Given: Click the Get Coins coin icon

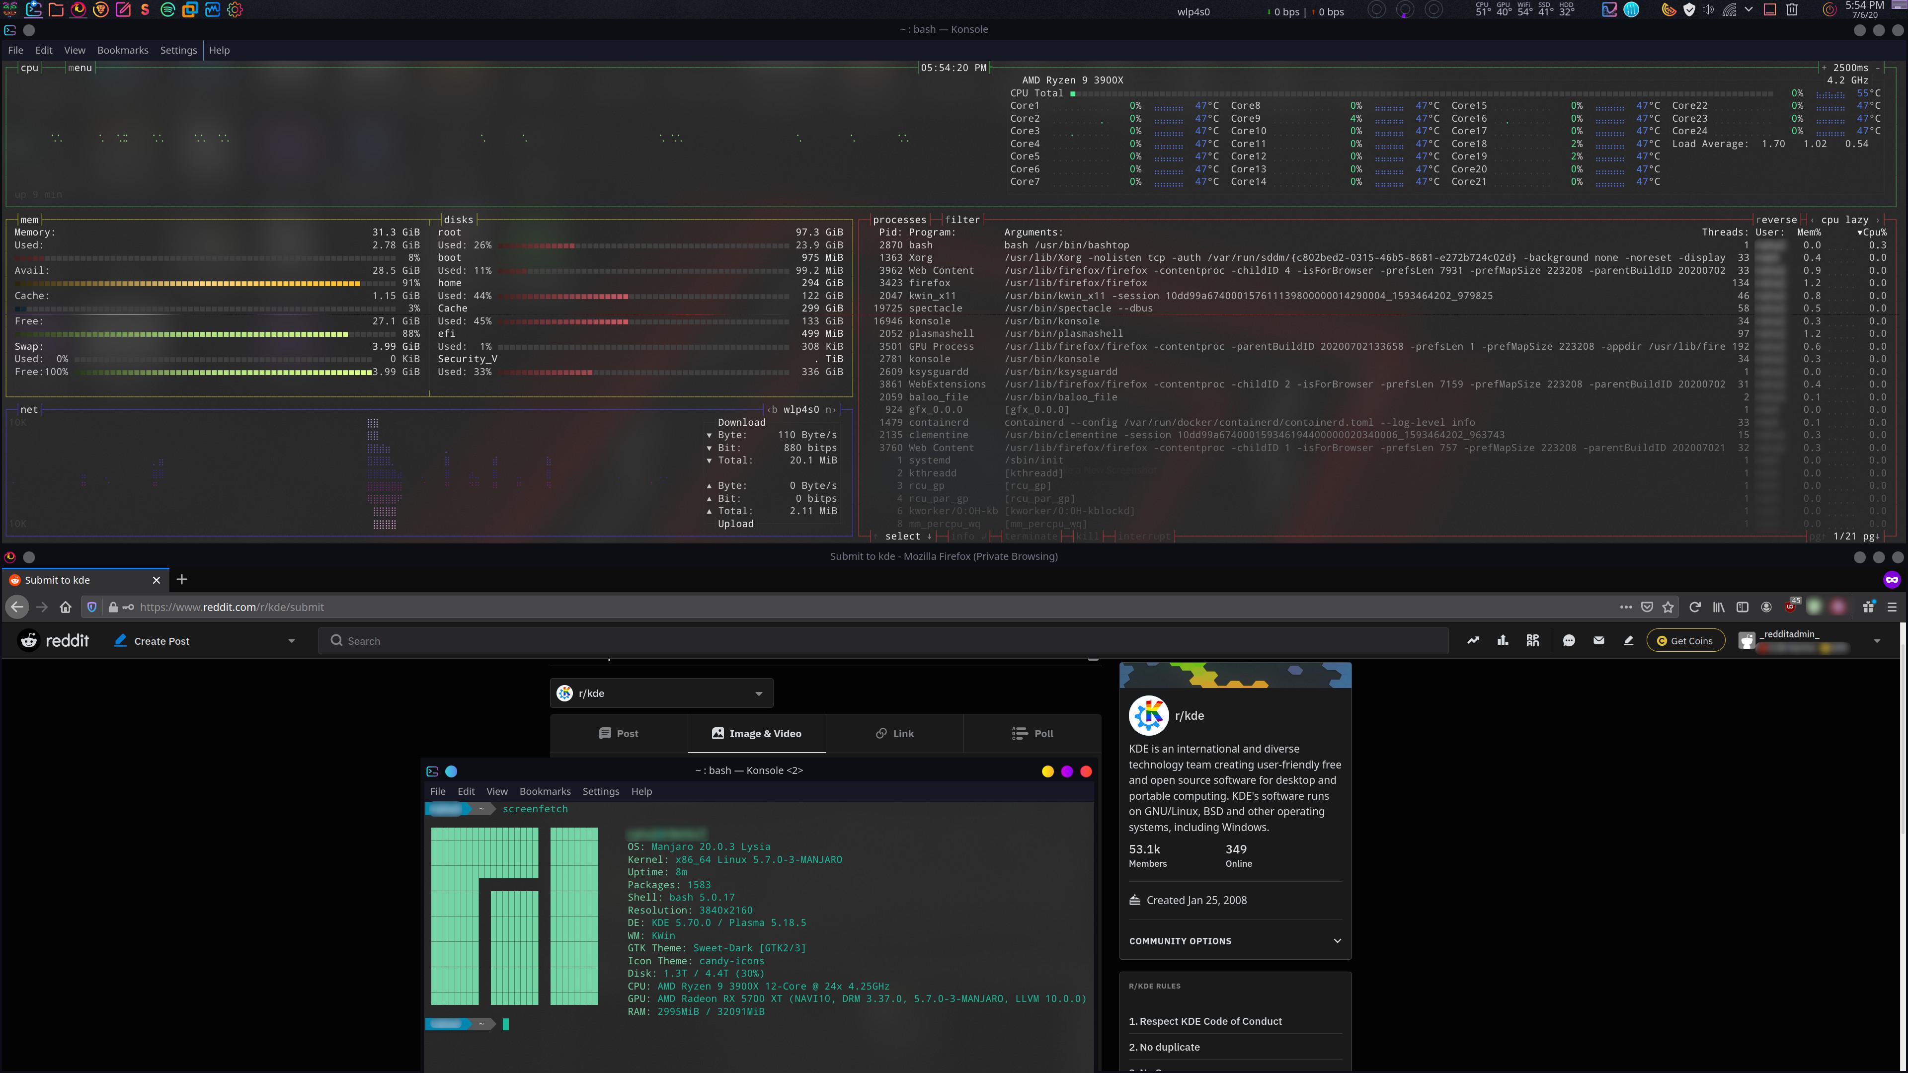Looking at the screenshot, I should [x=1662, y=640].
